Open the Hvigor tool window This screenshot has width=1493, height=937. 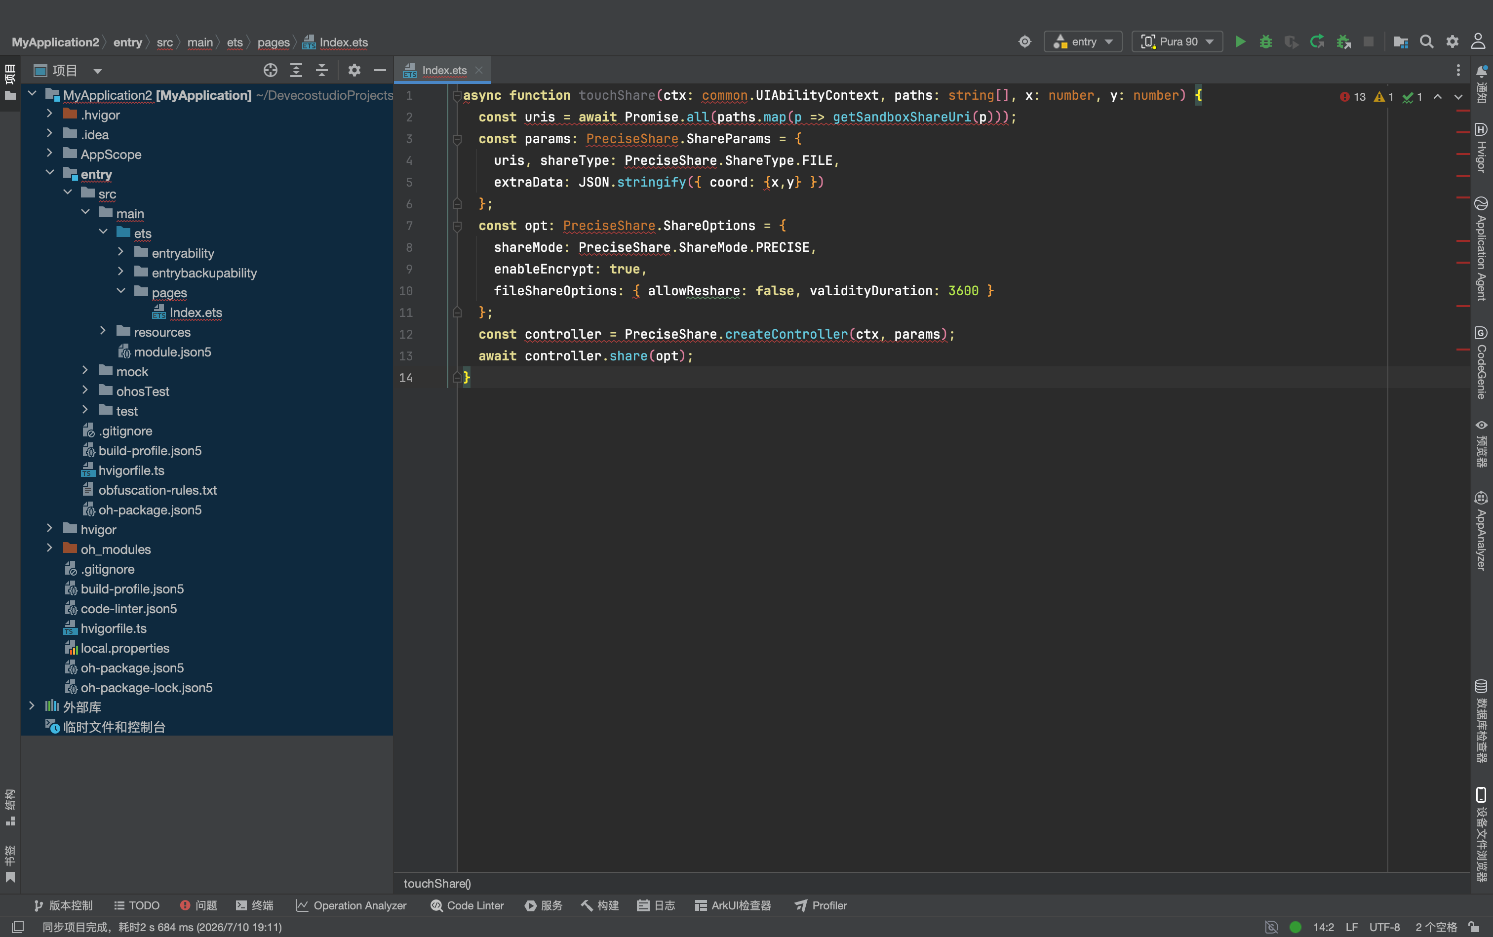pyautogui.click(x=1481, y=148)
